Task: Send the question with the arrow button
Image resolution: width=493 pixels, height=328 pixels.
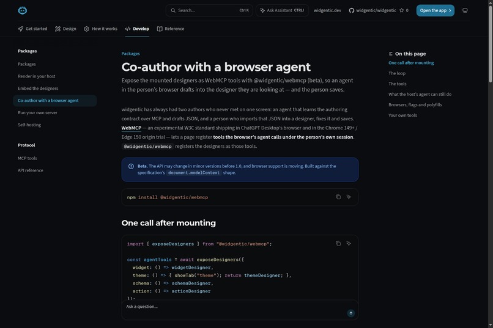Action: coord(351,313)
